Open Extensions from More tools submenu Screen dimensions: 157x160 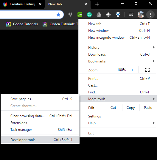pos(40,123)
